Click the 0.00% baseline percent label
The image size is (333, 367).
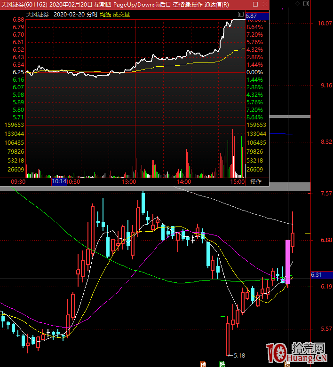pyautogui.click(x=255, y=72)
